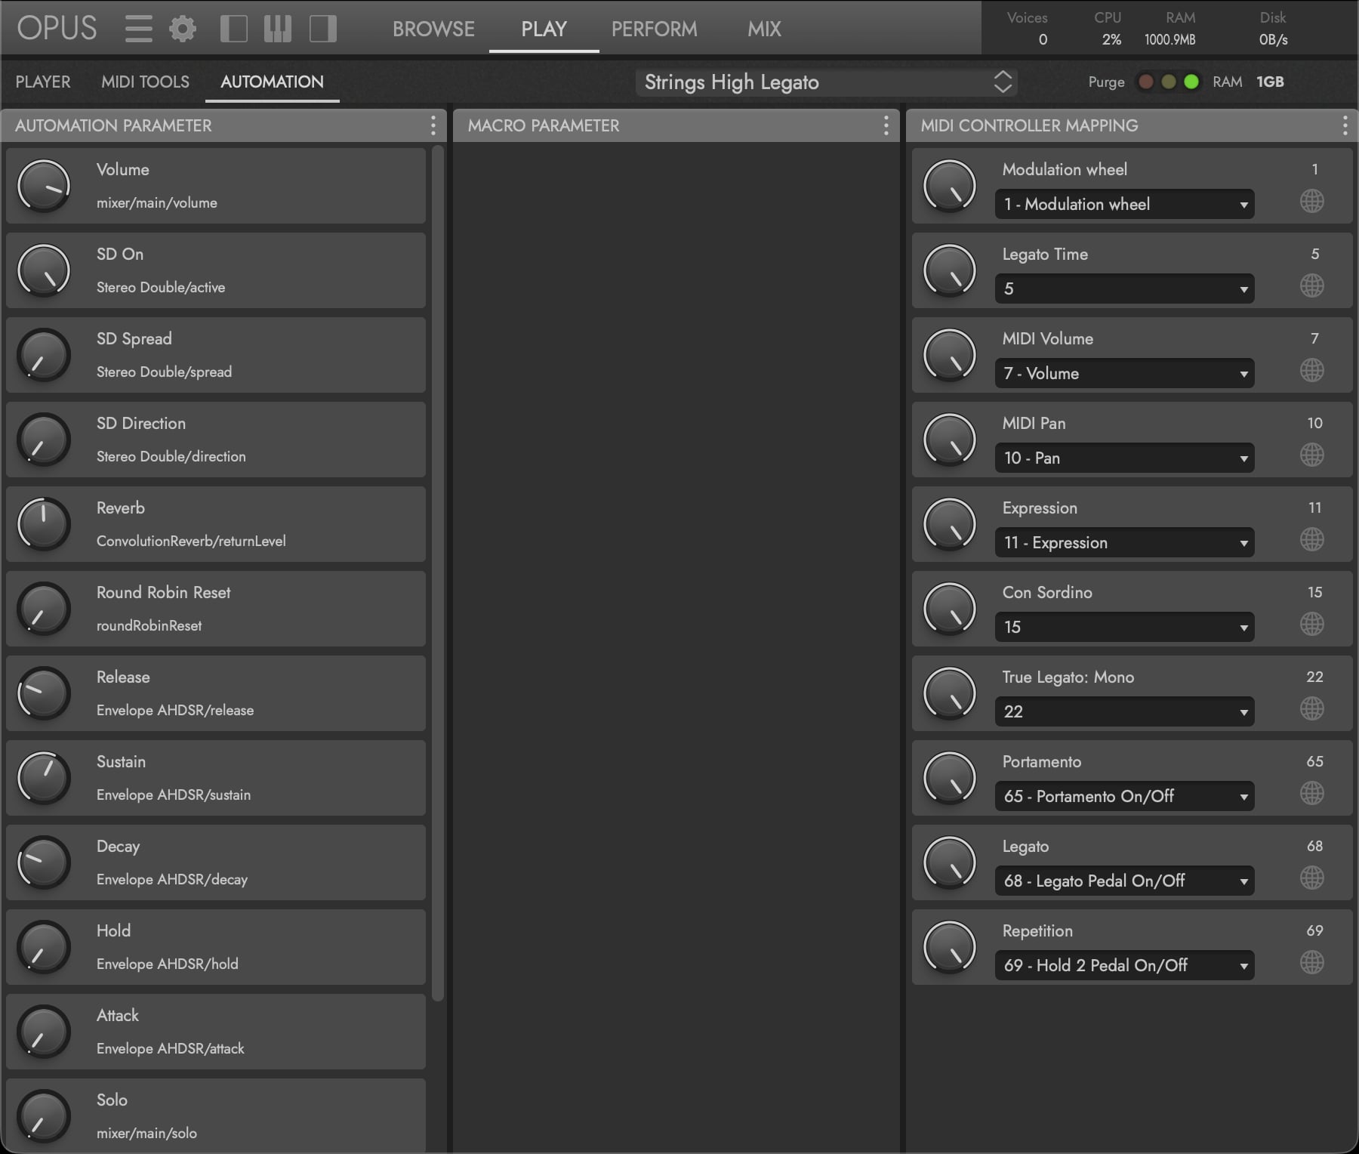The image size is (1359, 1154).
Task: Open the '65 - Portamento On/Off' dropdown
Action: [1125, 796]
